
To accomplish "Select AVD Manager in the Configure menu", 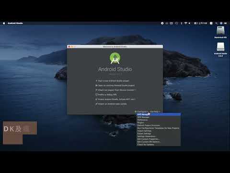I will (159, 114).
